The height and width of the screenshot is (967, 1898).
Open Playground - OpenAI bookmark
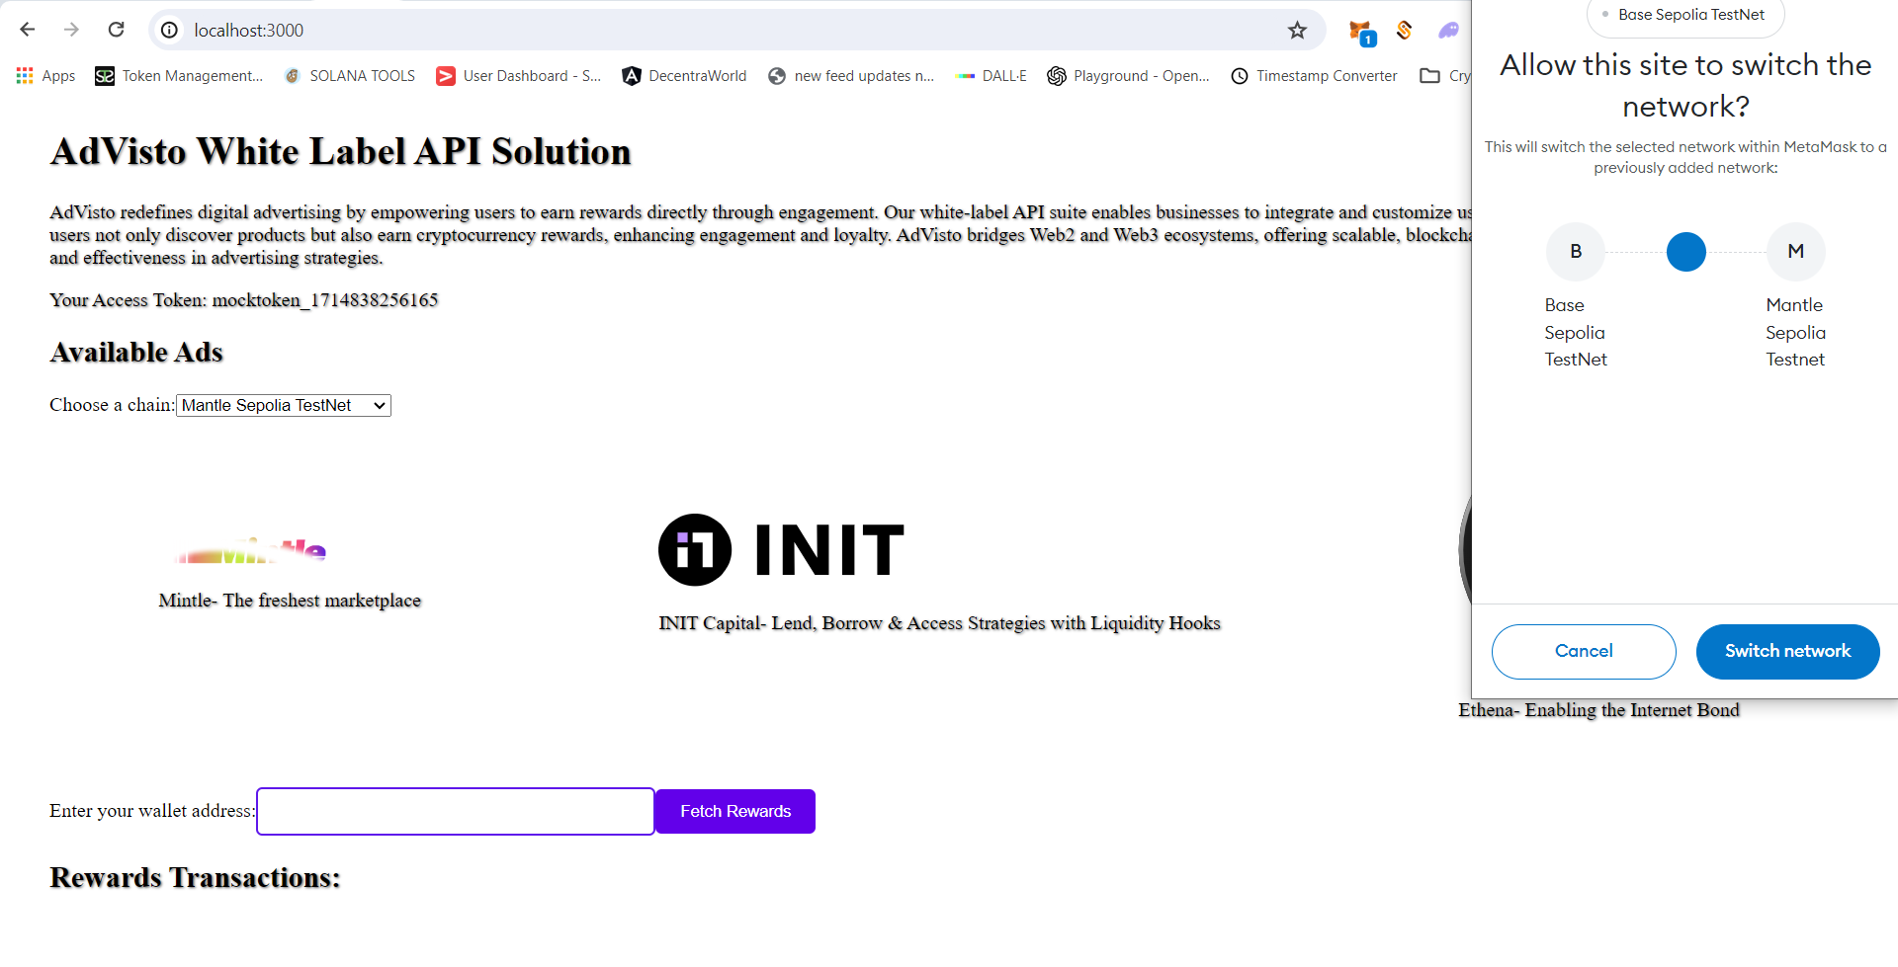(x=1128, y=76)
